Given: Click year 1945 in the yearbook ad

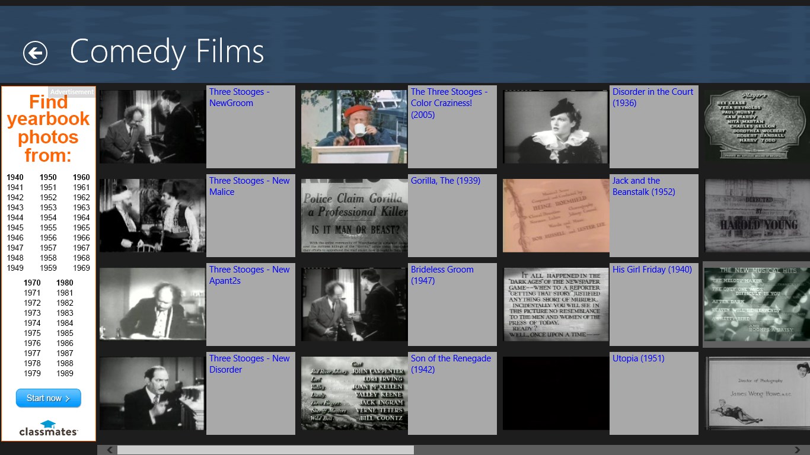Looking at the screenshot, I should click(15, 227).
